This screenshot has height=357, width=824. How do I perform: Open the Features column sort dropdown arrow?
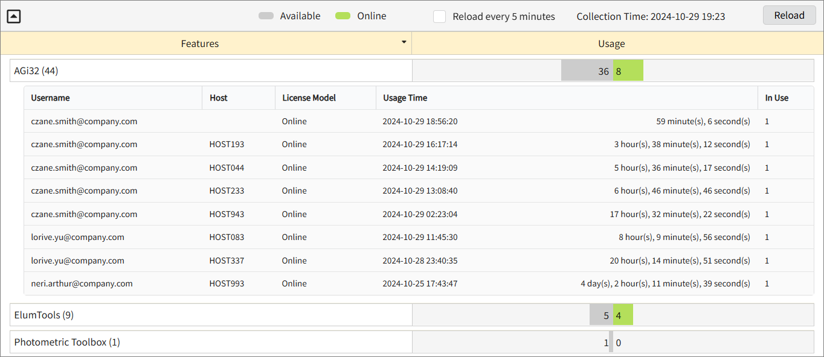pyautogui.click(x=404, y=43)
